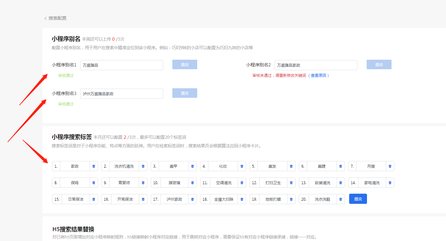
Task: Edit tag field 洗衣洗鞋
Action: click(323, 199)
